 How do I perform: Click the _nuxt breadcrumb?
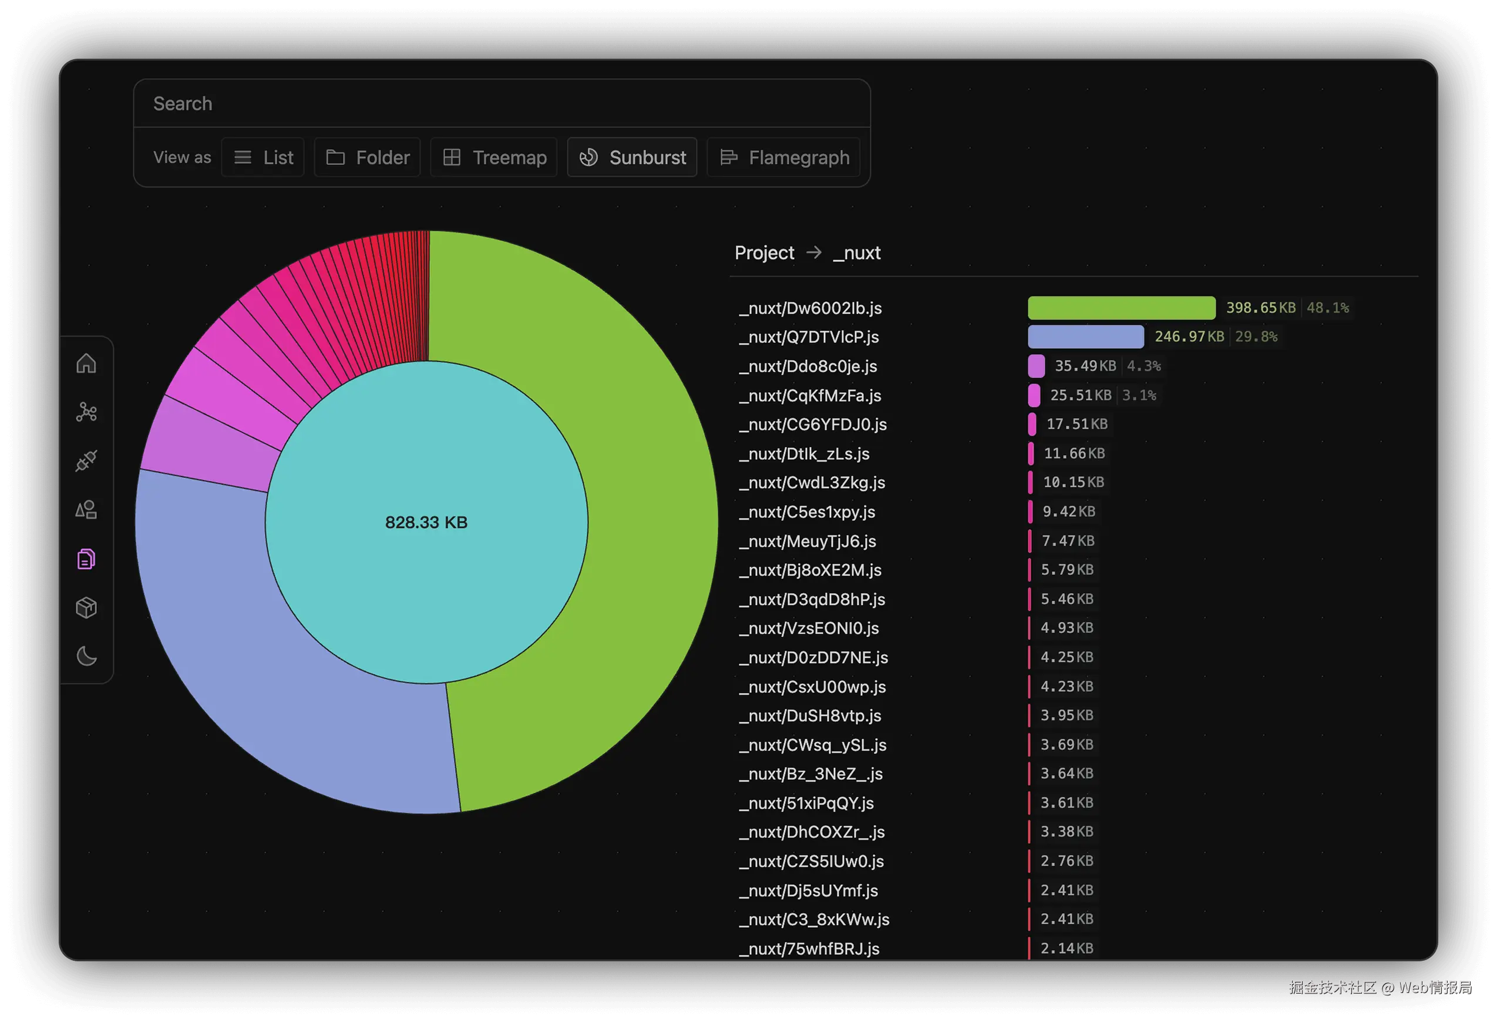tap(857, 253)
